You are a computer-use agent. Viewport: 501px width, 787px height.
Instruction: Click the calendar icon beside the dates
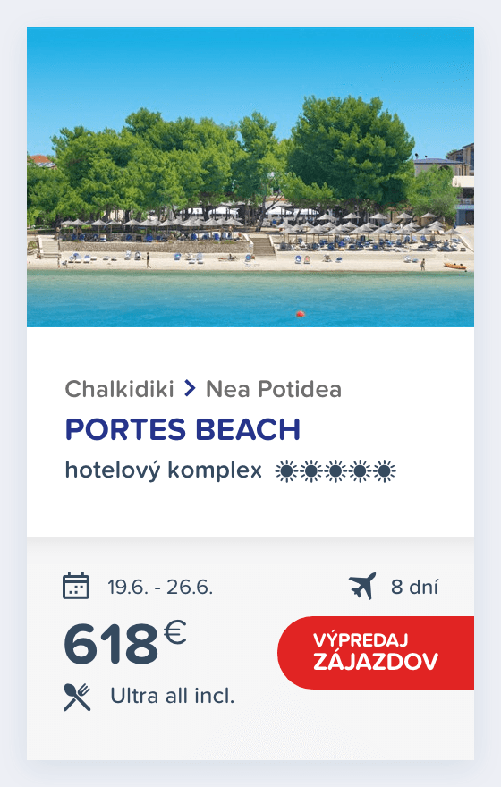pyautogui.click(x=76, y=586)
